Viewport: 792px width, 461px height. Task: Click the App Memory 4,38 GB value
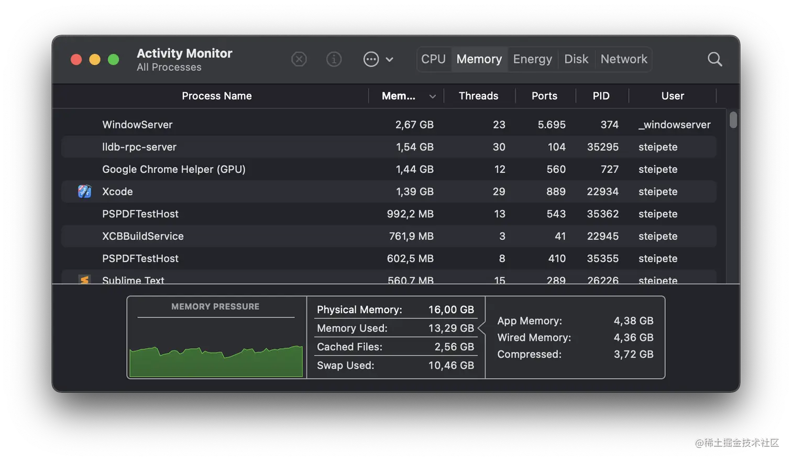633,321
